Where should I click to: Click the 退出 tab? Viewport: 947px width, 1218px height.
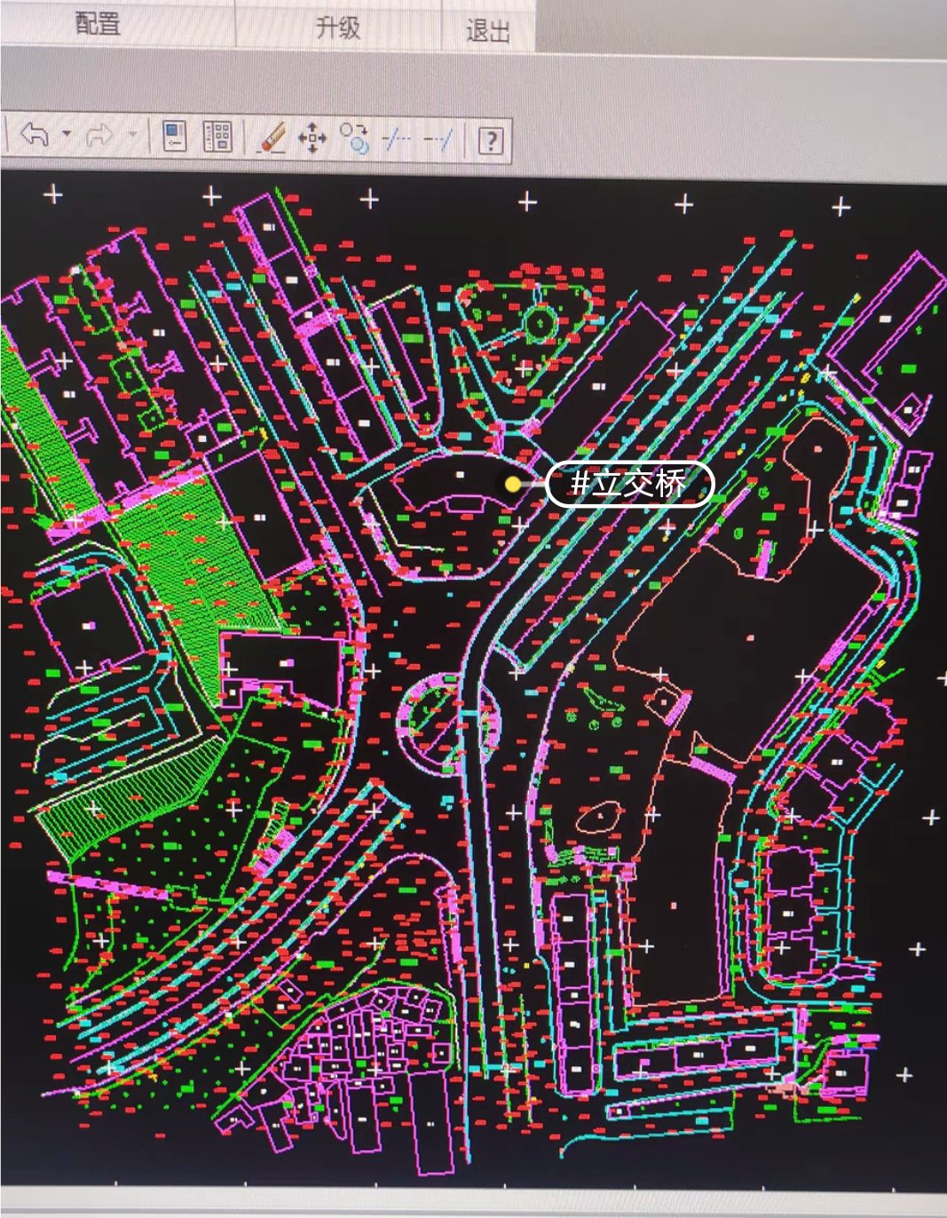coord(487,31)
